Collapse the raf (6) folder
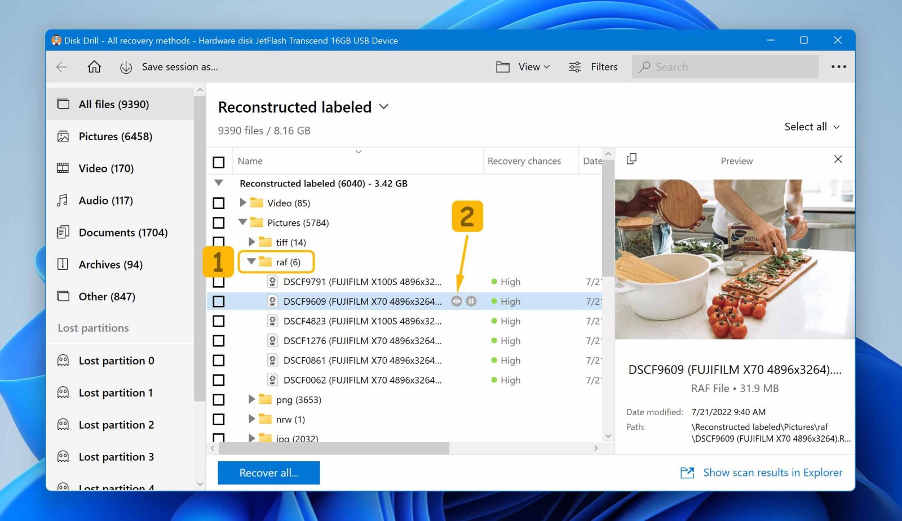 (252, 261)
